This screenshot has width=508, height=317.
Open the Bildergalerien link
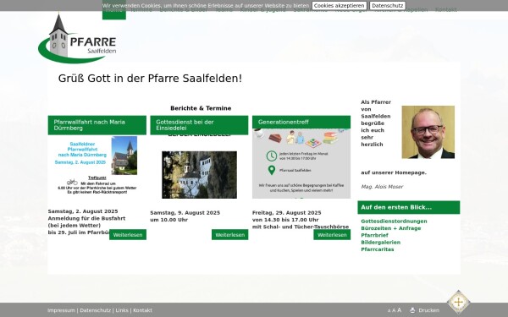(x=381, y=243)
